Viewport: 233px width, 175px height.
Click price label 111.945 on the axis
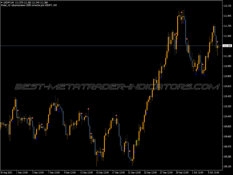[x=227, y=16]
